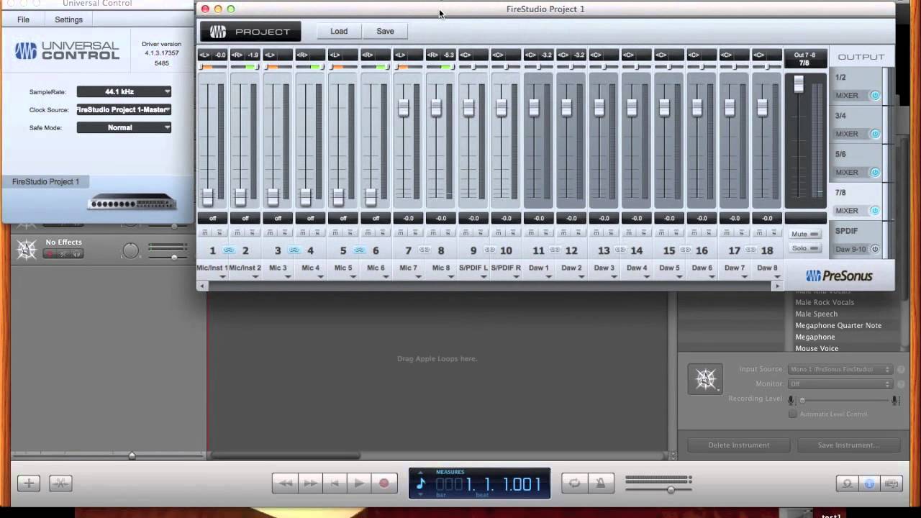Toggle mixer power for output 3/4

(x=875, y=134)
